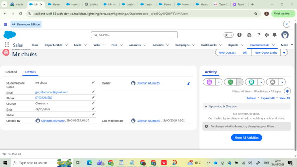Click the New Contact button
The height and width of the screenshot is (167, 297).
pos(227,53)
